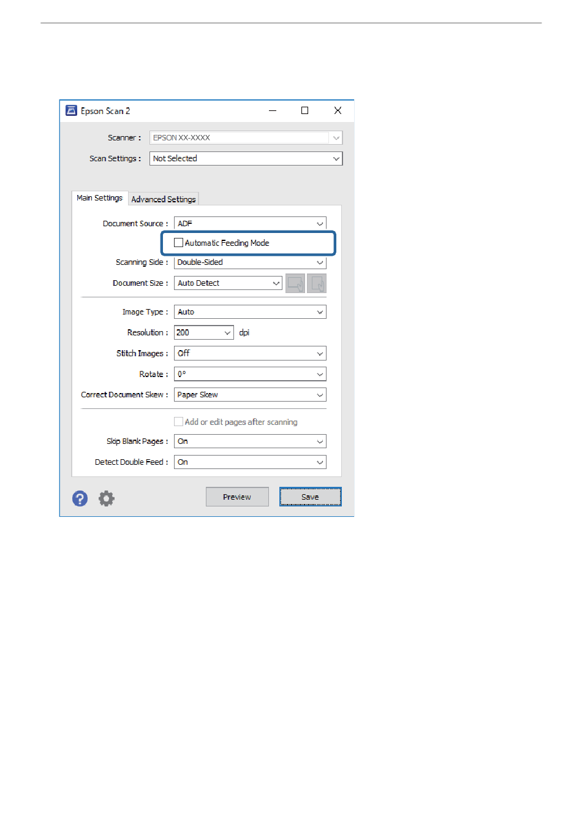
Task: Minimize the Epson Scan 2 window
Action: coord(273,111)
